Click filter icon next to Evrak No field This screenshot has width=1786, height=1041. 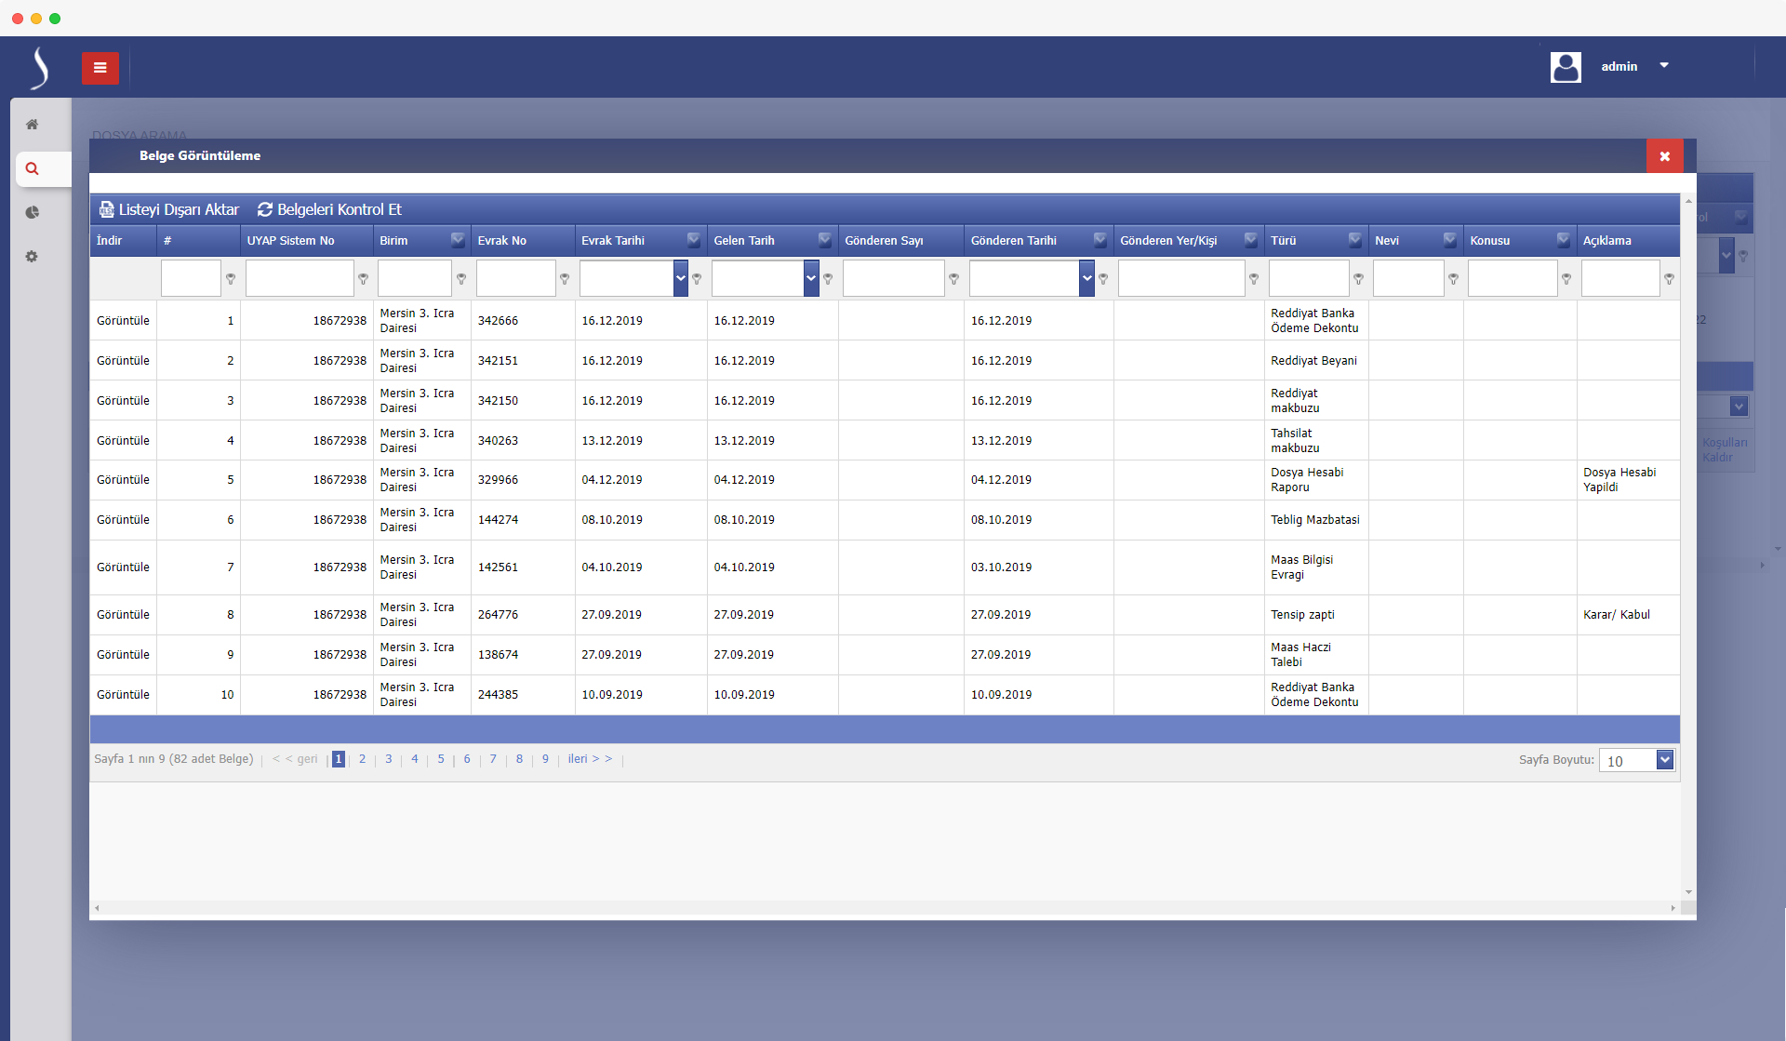(x=565, y=279)
